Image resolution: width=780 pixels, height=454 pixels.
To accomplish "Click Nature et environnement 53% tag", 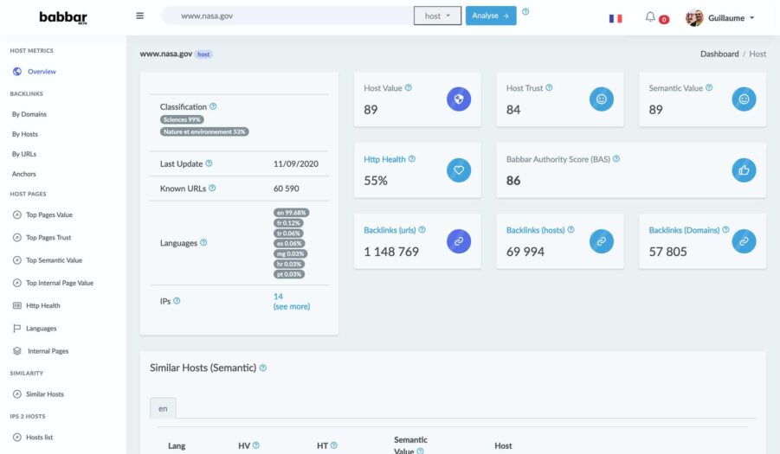I will (204, 132).
